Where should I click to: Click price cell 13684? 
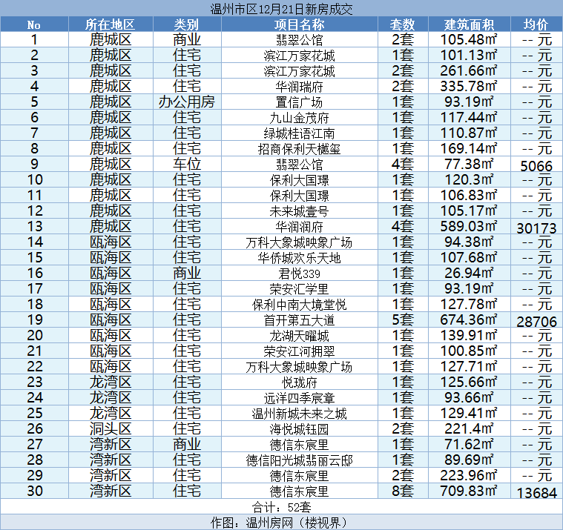coord(536,493)
